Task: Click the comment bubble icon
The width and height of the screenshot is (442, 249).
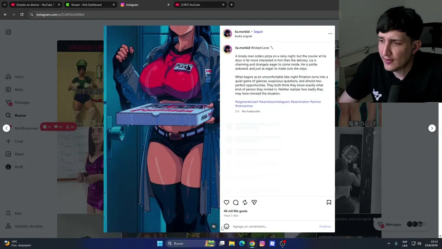Action: [x=236, y=203]
